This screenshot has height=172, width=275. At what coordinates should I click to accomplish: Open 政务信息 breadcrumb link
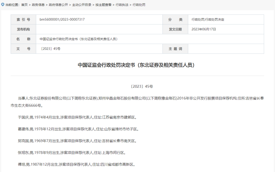click(x=38, y=5)
